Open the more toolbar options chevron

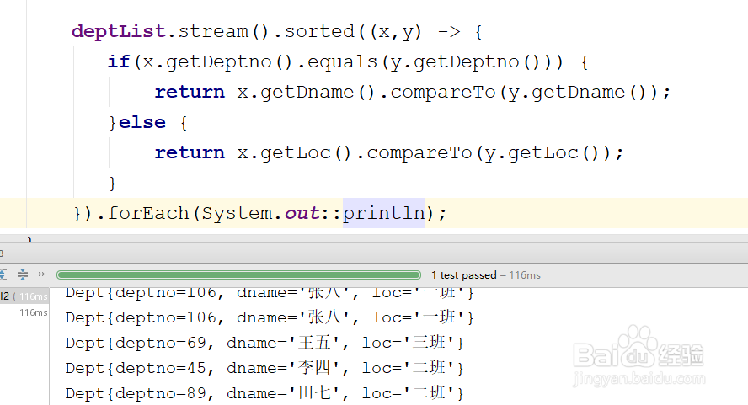(x=41, y=274)
